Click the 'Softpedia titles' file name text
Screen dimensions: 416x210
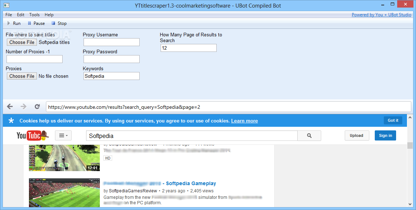[x=54, y=42]
